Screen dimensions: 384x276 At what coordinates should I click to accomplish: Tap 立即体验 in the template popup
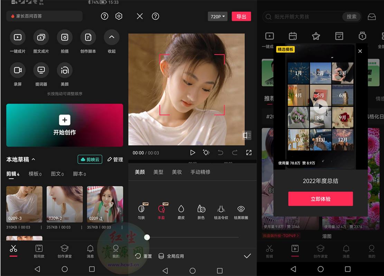point(320,199)
